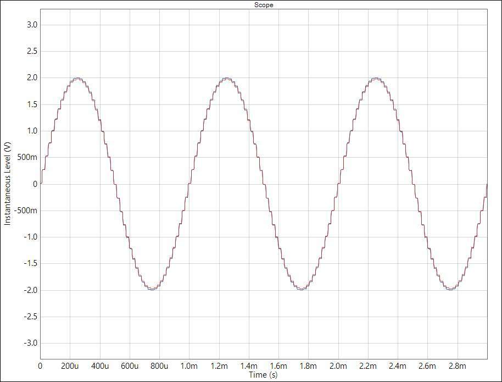Screen dimensions: 502x382
Task: Click the 2.8m time axis label
Action: tap(458, 366)
